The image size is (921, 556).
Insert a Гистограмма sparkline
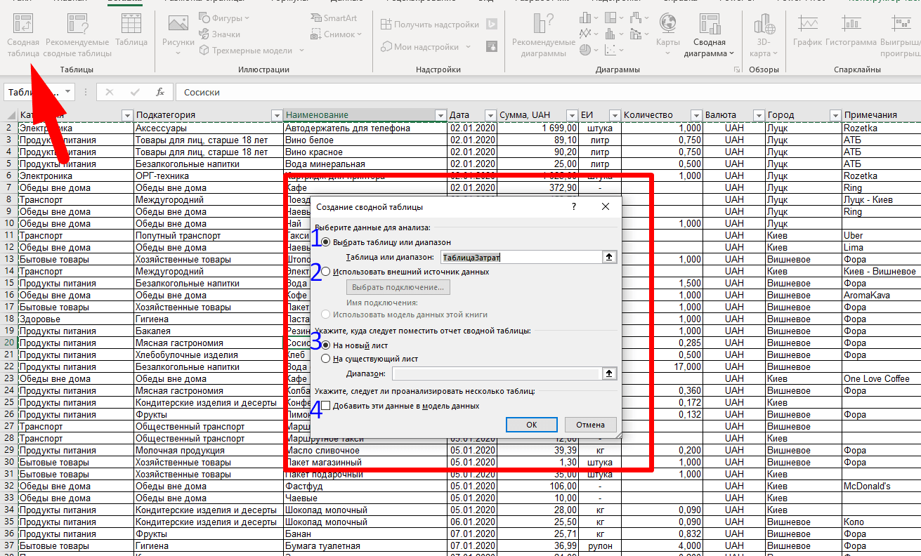click(851, 31)
